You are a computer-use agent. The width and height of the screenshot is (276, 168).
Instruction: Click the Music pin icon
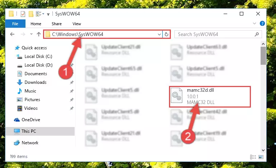click(72, 91)
